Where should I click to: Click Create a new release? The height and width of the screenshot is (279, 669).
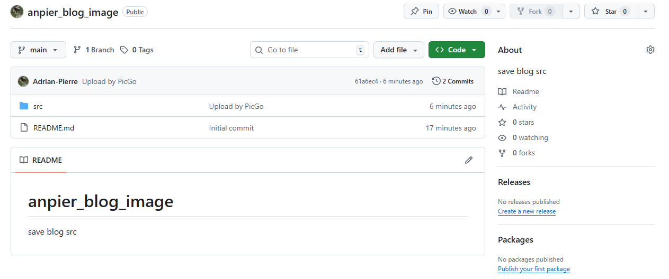pos(527,211)
